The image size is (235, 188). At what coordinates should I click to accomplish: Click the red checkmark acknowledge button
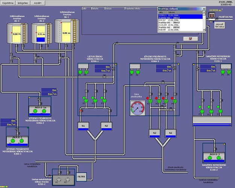point(190,39)
